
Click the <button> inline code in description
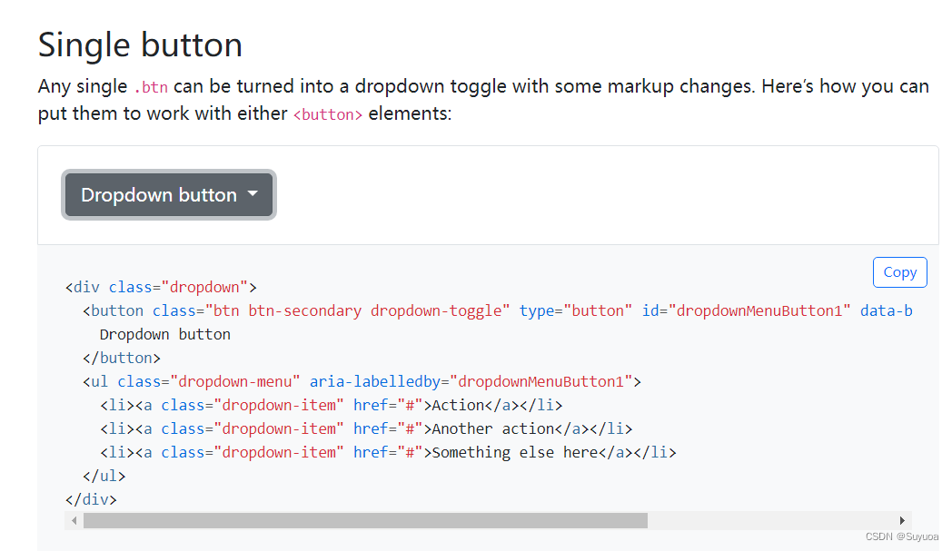[x=328, y=115]
